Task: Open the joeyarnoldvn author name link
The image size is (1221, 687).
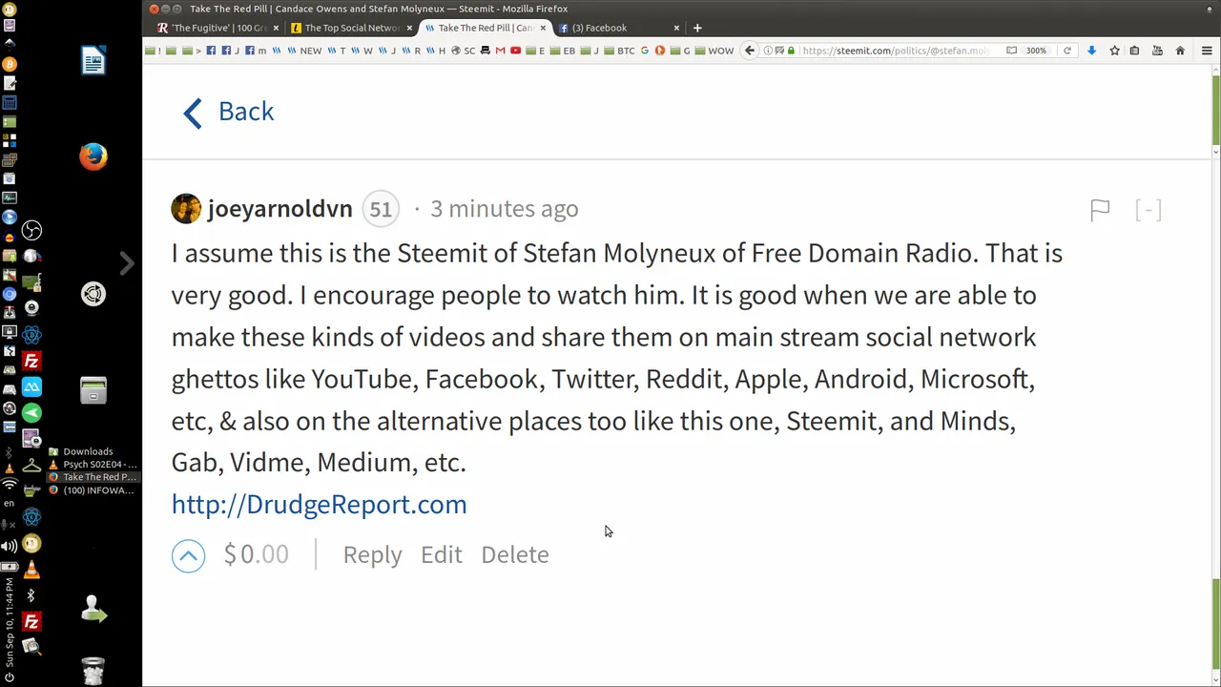Action: 279,209
